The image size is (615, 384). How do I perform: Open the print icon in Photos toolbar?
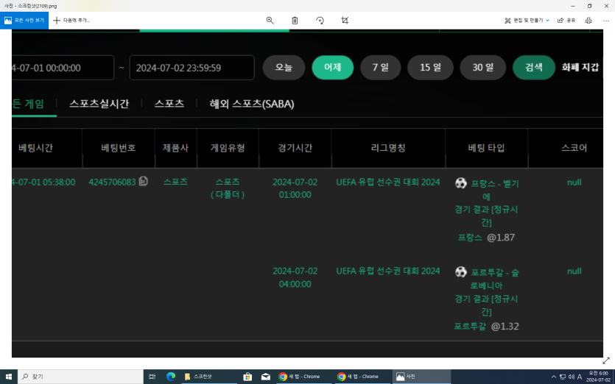pyautogui.click(x=588, y=21)
